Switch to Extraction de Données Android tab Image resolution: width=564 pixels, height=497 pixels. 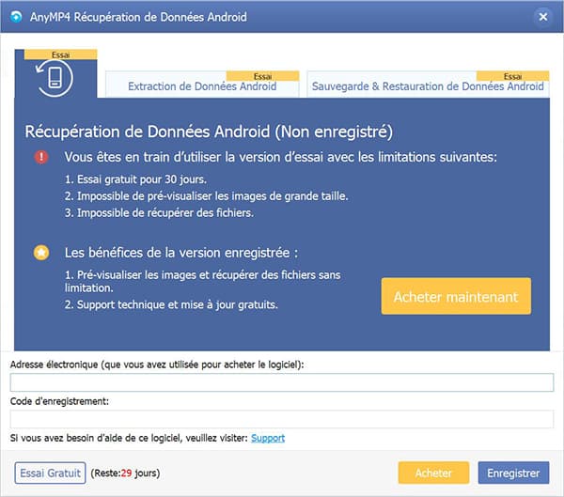(x=202, y=86)
